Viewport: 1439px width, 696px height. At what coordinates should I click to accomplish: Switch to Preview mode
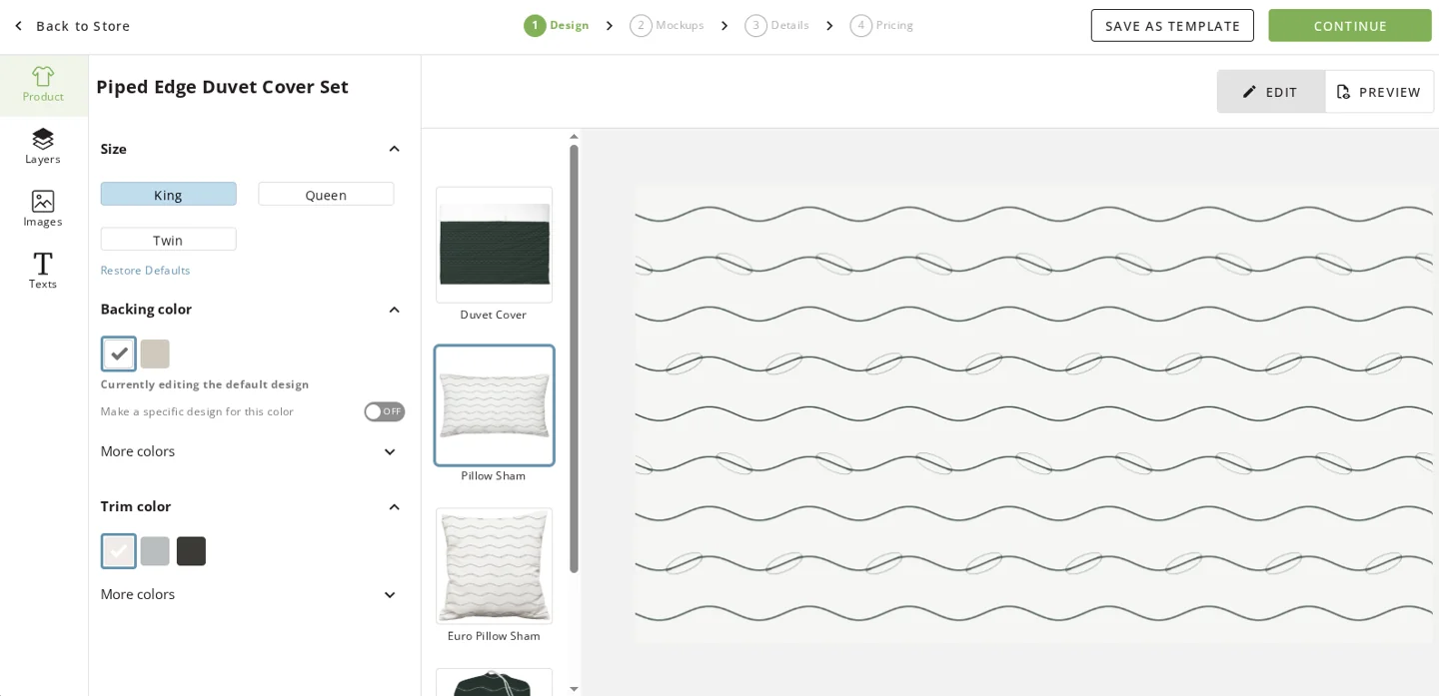1379,92
